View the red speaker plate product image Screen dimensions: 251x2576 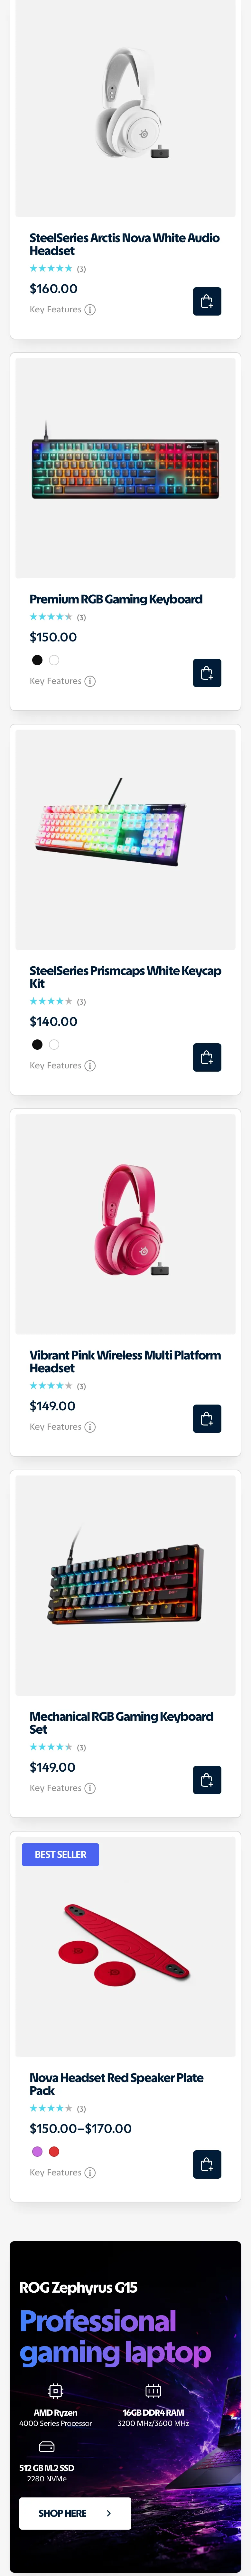[125, 1945]
